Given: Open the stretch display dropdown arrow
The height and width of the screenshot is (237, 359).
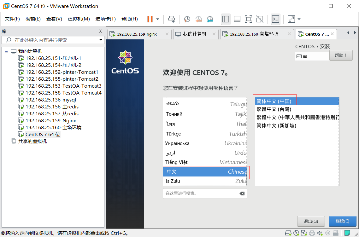Looking at the screenshot, I should point(299,19).
